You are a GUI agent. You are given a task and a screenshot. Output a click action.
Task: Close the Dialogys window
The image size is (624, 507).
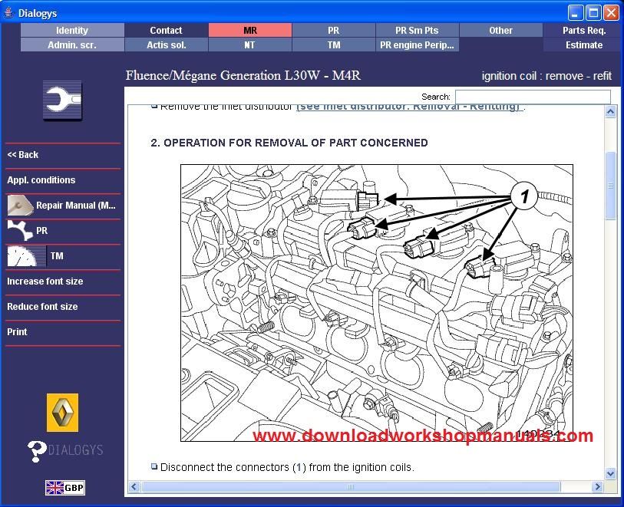611,13
